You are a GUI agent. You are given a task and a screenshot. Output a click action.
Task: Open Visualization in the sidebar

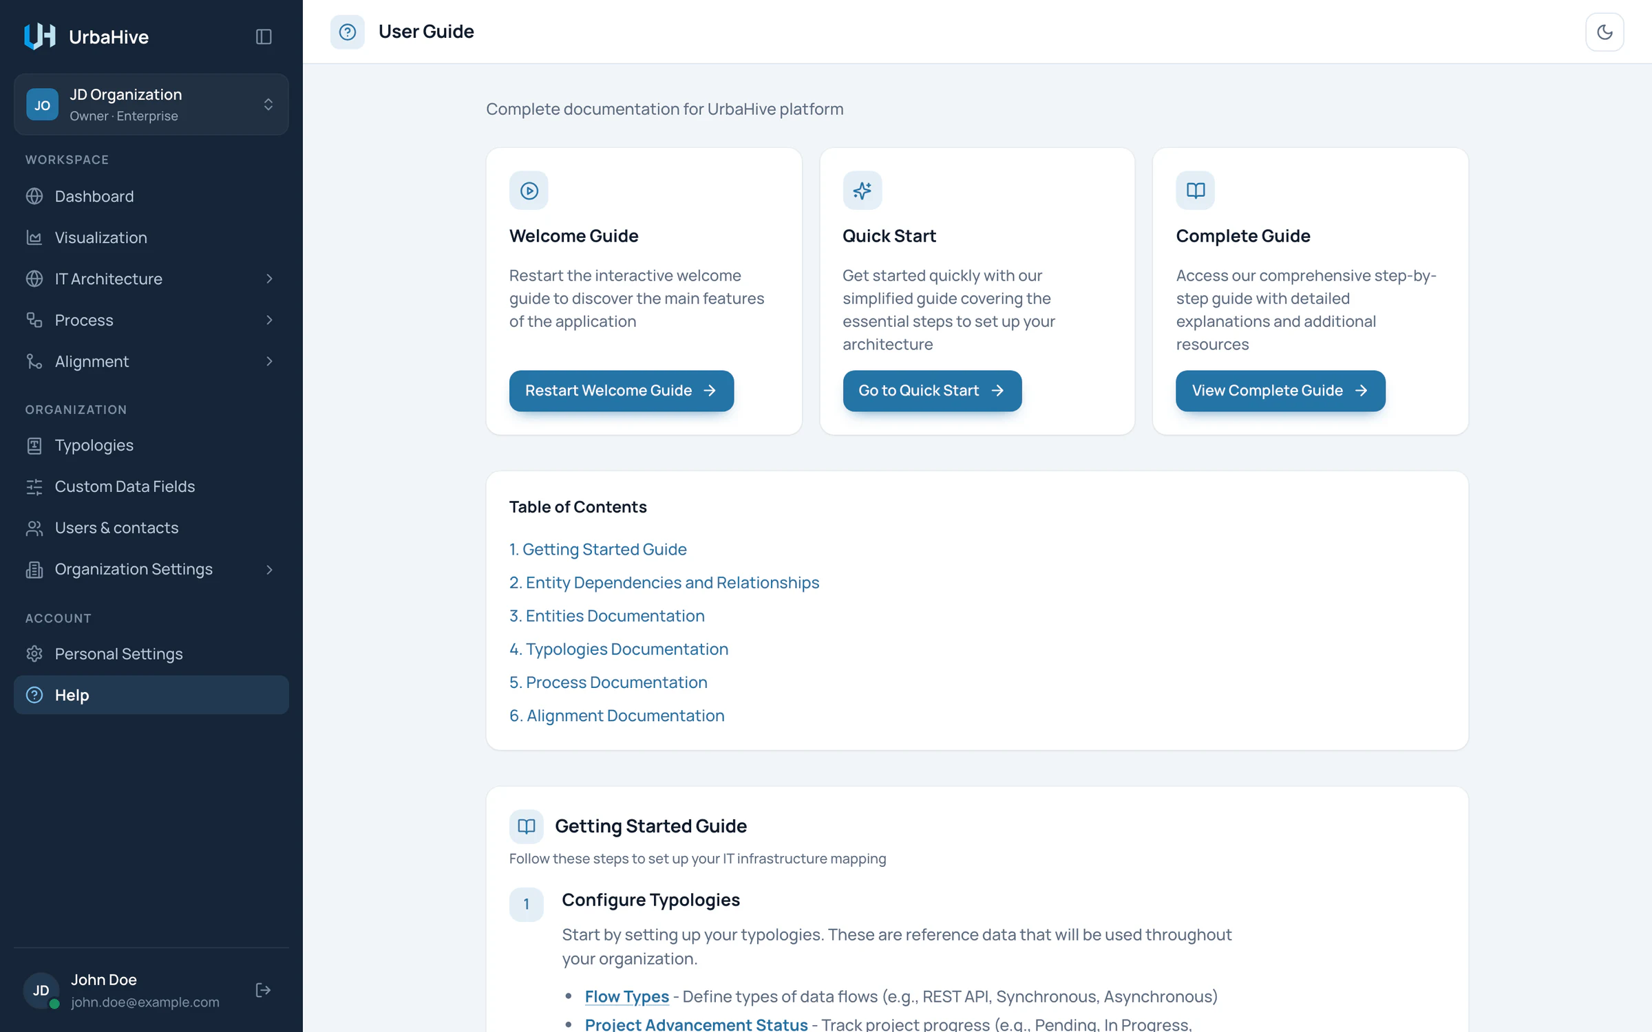point(151,237)
